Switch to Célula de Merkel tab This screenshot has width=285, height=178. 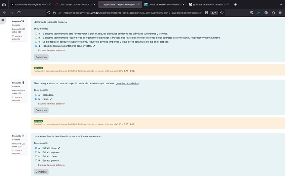tap(163, 4)
